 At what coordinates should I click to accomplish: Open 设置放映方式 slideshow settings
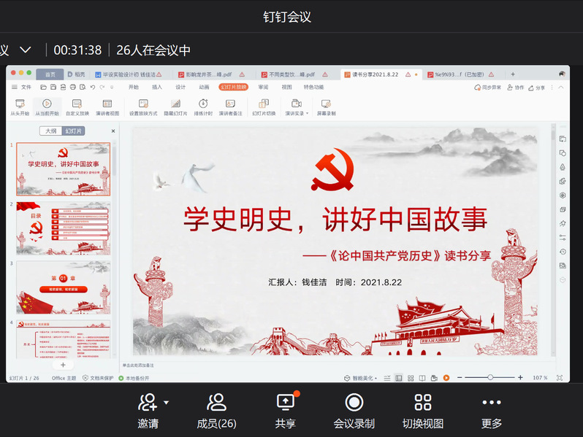click(143, 107)
